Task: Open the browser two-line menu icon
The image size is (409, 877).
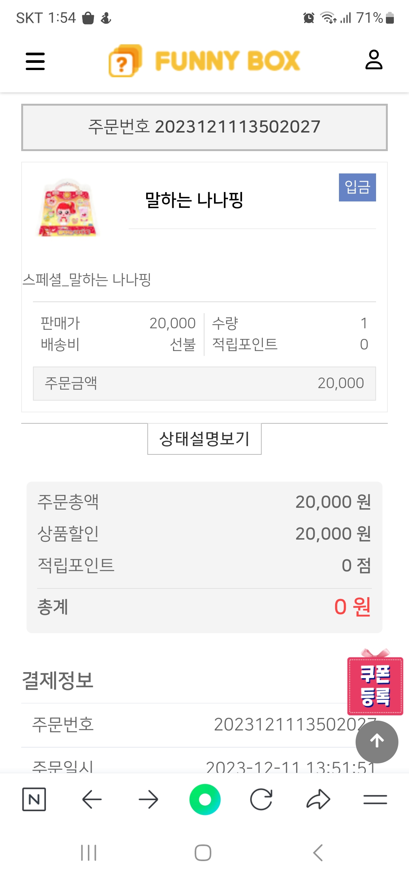Action: (375, 799)
